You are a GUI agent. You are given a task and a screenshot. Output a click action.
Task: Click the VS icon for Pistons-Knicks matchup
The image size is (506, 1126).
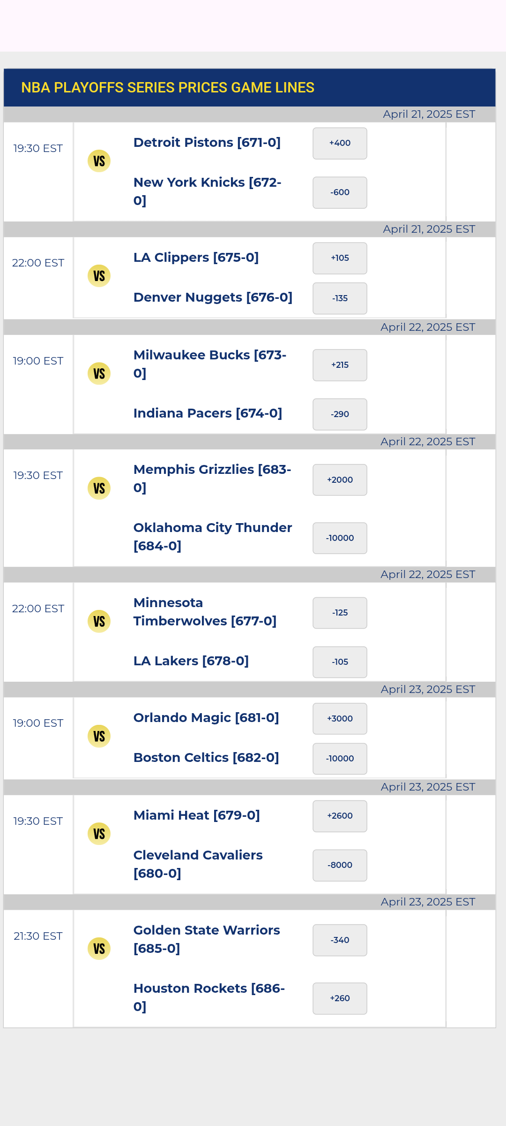click(x=99, y=161)
